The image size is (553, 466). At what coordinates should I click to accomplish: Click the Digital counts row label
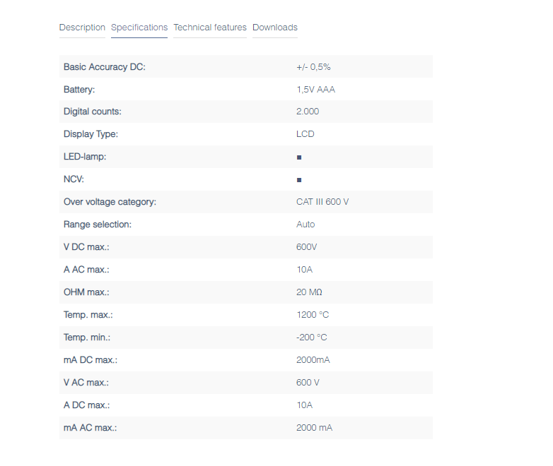click(x=93, y=112)
